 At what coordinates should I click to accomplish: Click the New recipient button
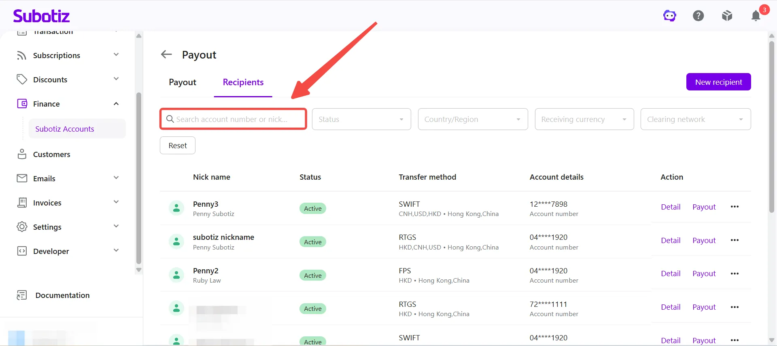click(719, 82)
